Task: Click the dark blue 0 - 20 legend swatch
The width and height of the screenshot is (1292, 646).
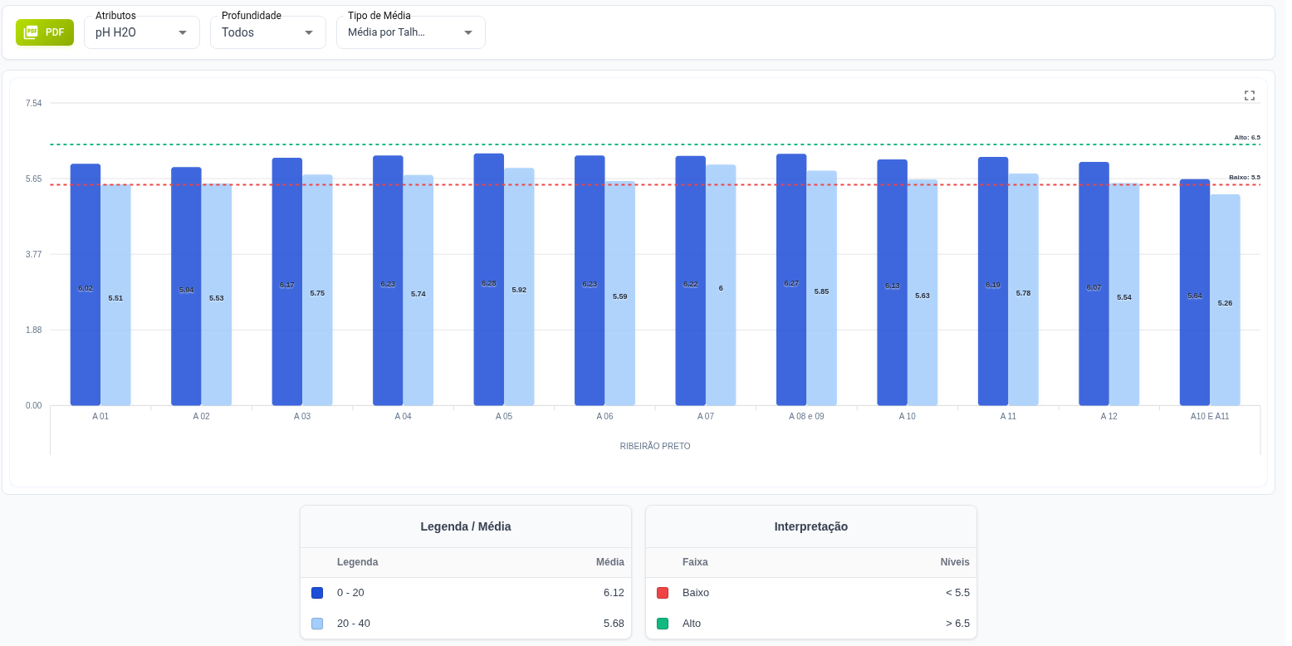Action: click(x=317, y=593)
